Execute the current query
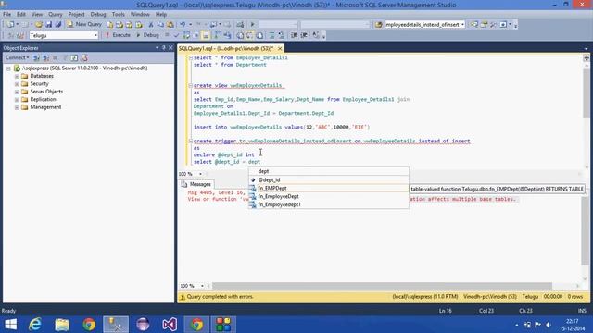 tap(118, 35)
